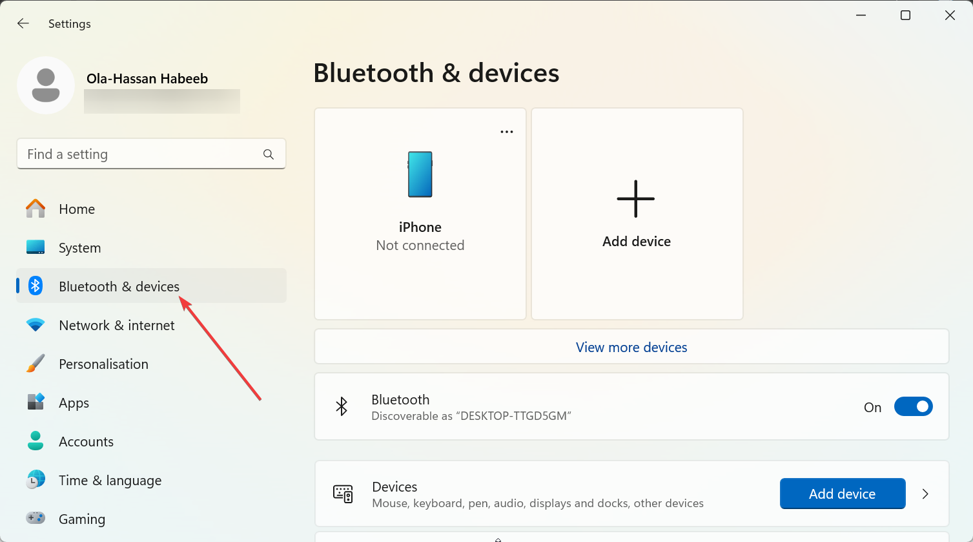Image resolution: width=973 pixels, height=542 pixels.
Task: Click the Accounts person icon
Action: tap(36, 441)
